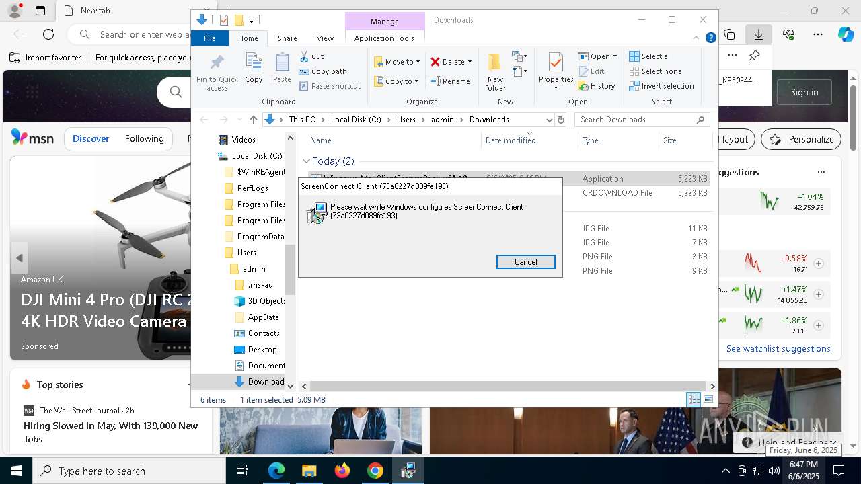Click the Paste ribbon icon

[282, 69]
